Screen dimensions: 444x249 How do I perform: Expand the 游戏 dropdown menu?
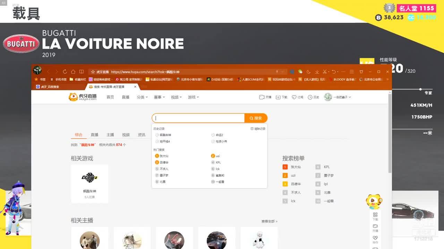(x=193, y=97)
